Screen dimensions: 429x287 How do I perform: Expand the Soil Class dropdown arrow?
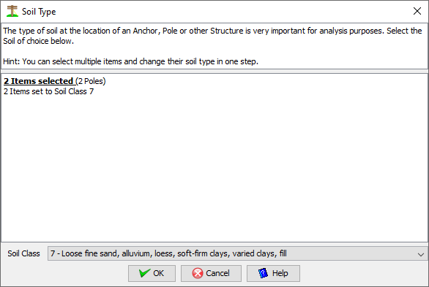pos(421,254)
